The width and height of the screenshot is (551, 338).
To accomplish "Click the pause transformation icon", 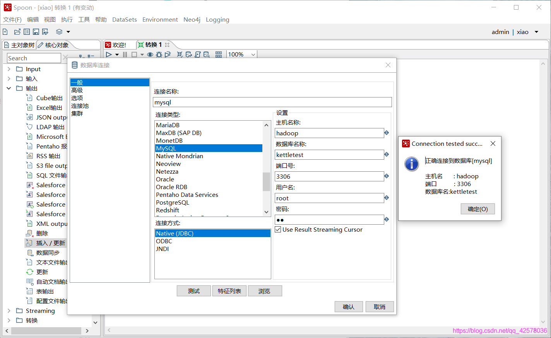I will click(125, 55).
